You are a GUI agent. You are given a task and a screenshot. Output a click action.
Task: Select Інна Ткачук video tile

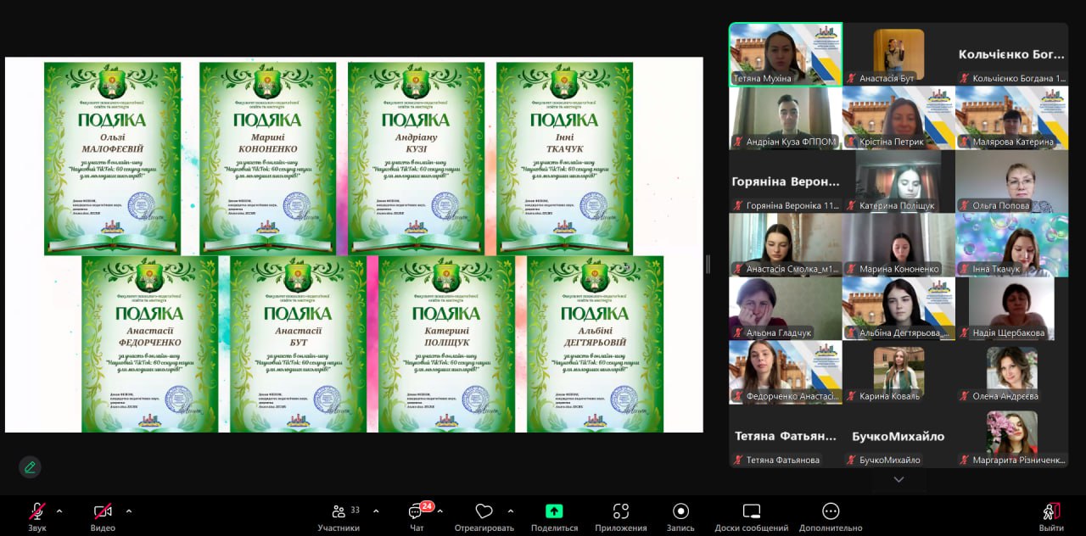point(1011,245)
